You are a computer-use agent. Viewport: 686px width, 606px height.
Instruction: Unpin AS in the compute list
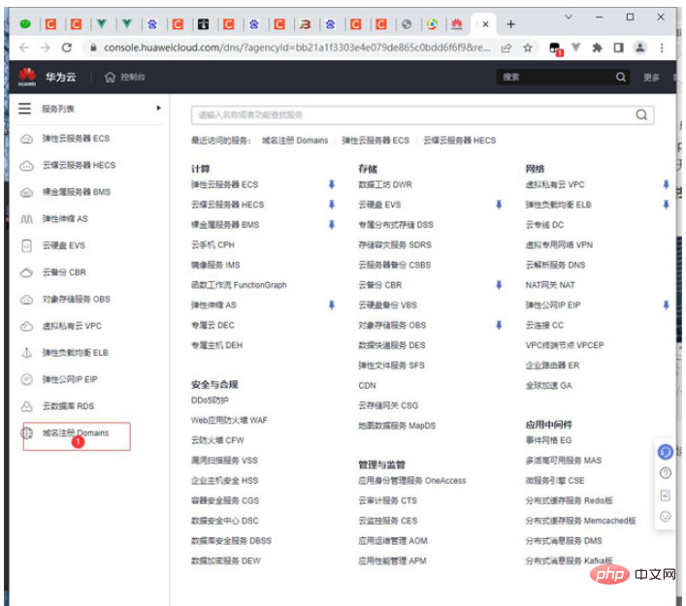pyautogui.click(x=332, y=304)
